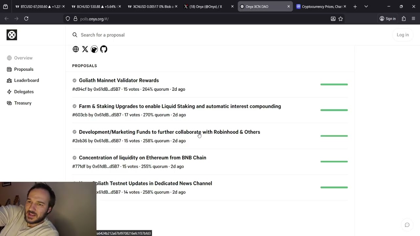Click the status check icon beside the Development/Marketing Funds proposal
Viewport: 420px width, 236px height.
click(x=74, y=132)
